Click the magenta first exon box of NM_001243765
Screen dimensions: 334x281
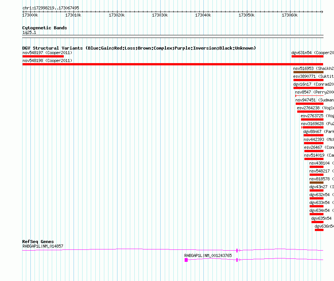coord(186,260)
